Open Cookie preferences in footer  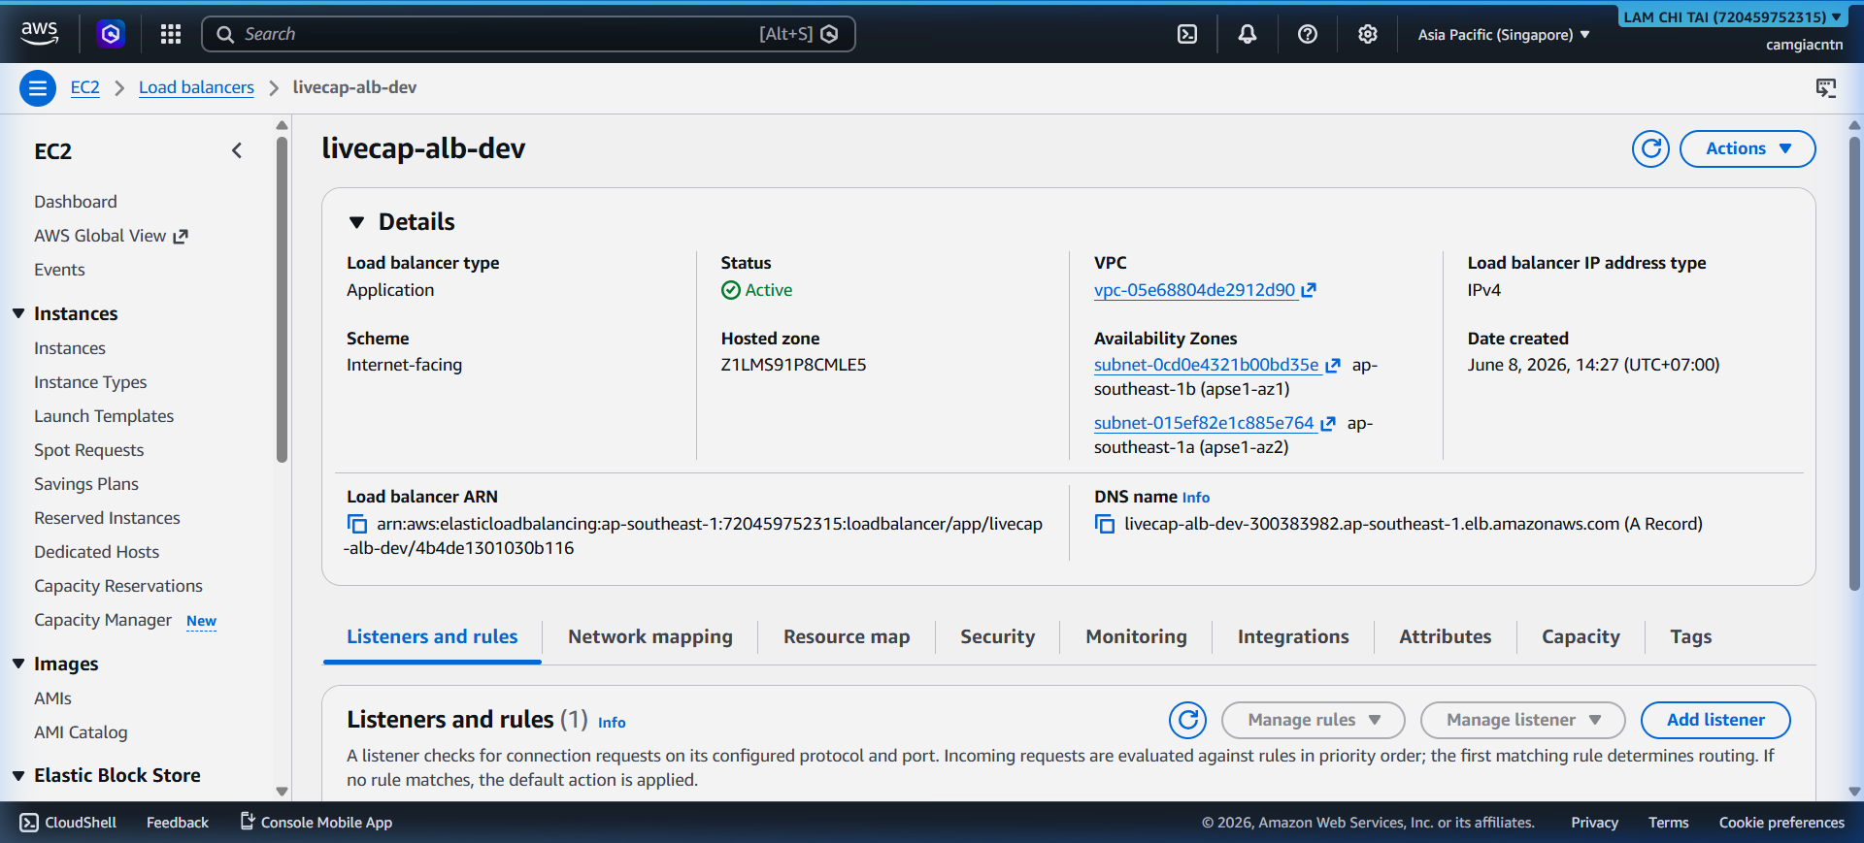click(1781, 823)
